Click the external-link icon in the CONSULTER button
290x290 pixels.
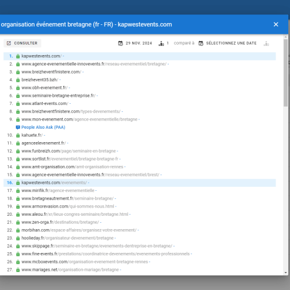click(9, 43)
